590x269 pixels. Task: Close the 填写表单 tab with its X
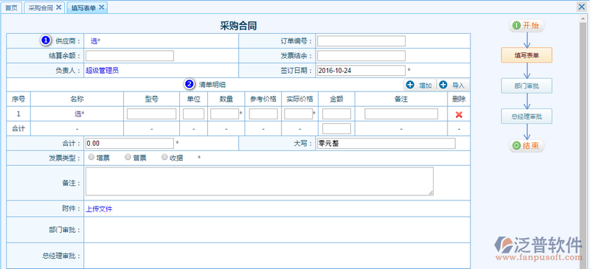click(x=102, y=7)
